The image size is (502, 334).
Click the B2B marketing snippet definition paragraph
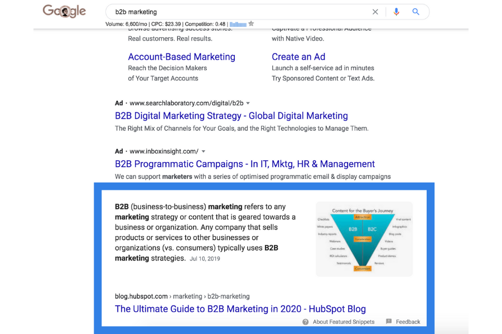[x=205, y=232]
